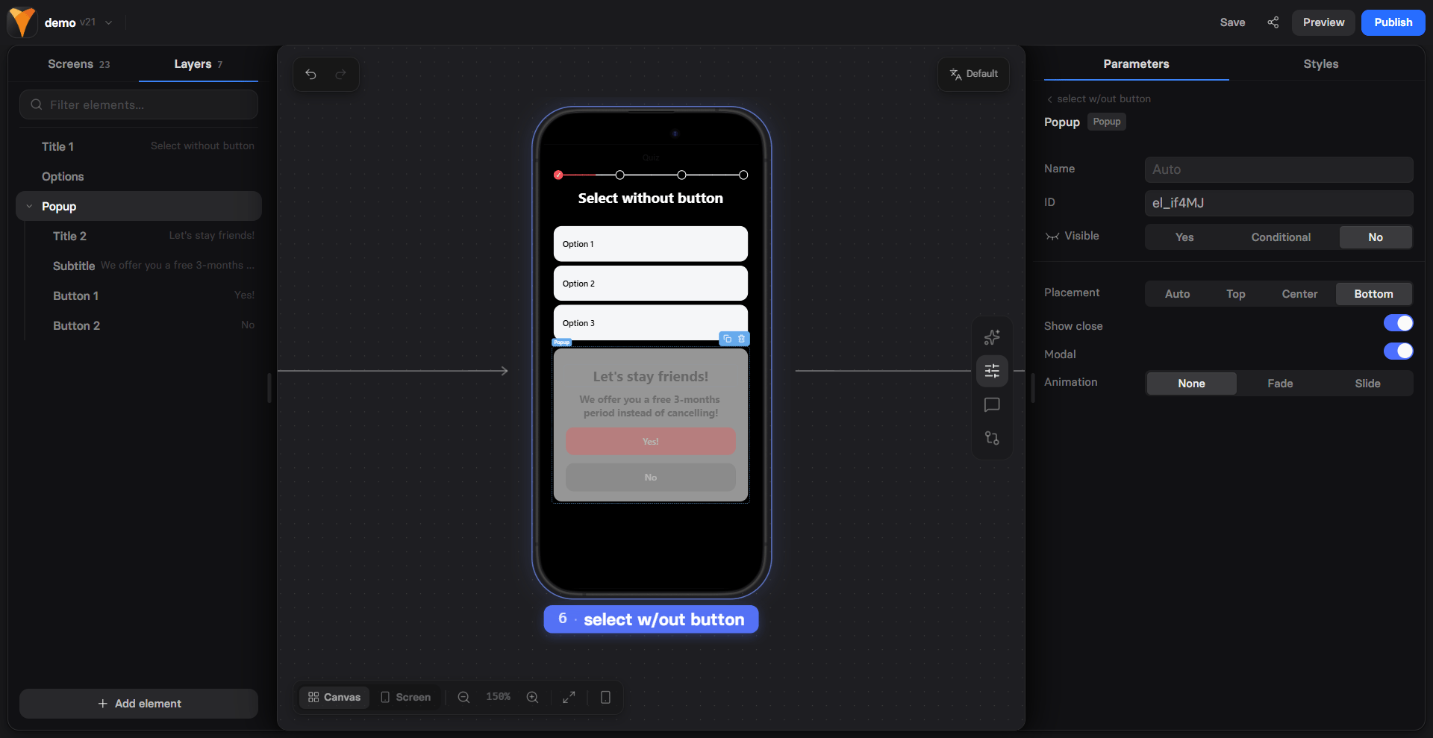Screen dimensions: 1433x738
Task: Open the Default language selector
Action: pyautogui.click(x=973, y=74)
